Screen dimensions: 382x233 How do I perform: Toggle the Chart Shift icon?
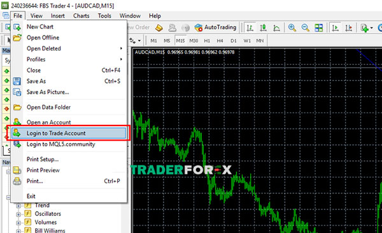[349, 28]
